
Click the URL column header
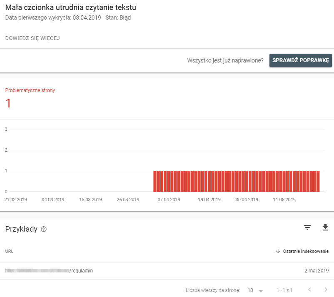pyautogui.click(x=9, y=251)
